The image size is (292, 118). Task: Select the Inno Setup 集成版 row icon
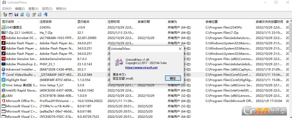tap(3, 85)
